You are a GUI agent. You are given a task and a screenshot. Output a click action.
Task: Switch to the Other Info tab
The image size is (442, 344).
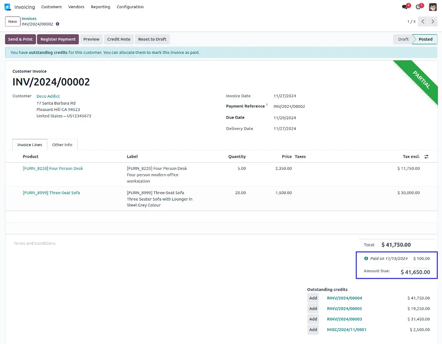tap(62, 145)
